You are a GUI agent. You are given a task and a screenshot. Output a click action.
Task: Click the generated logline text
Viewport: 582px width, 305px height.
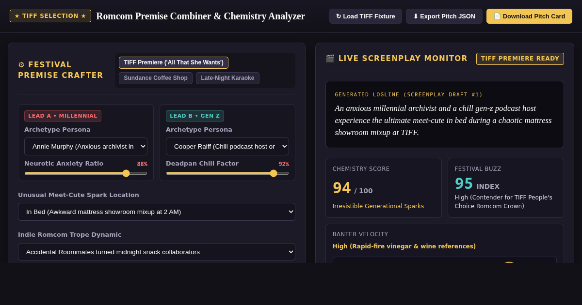443,121
